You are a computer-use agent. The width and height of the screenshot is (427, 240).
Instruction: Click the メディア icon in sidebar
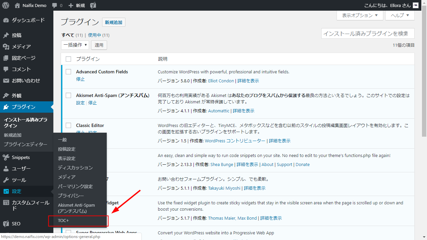[x=6, y=47]
